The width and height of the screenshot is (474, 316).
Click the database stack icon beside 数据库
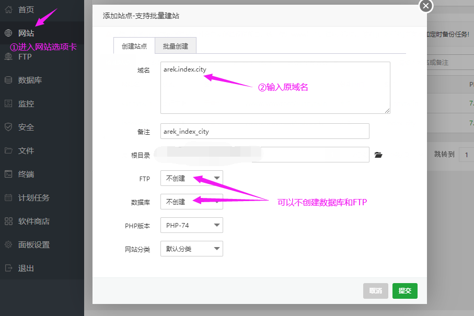(x=8, y=80)
